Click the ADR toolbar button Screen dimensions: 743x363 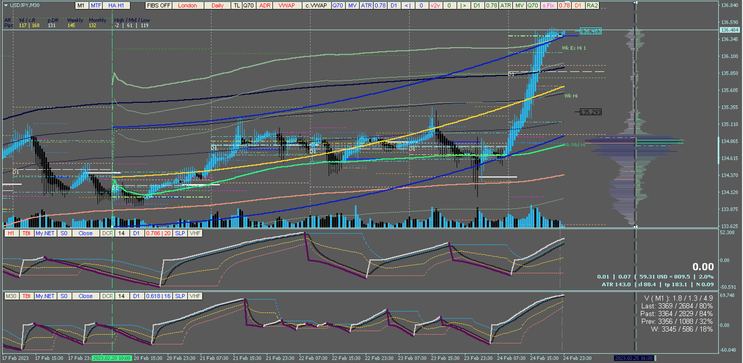(x=264, y=5)
